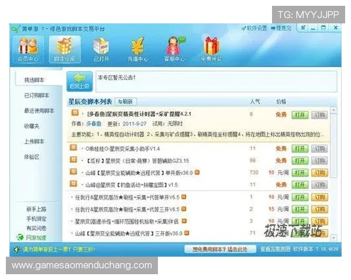351x280 pixels.
Task: Click the 价格 price column header
Action: coord(281,101)
